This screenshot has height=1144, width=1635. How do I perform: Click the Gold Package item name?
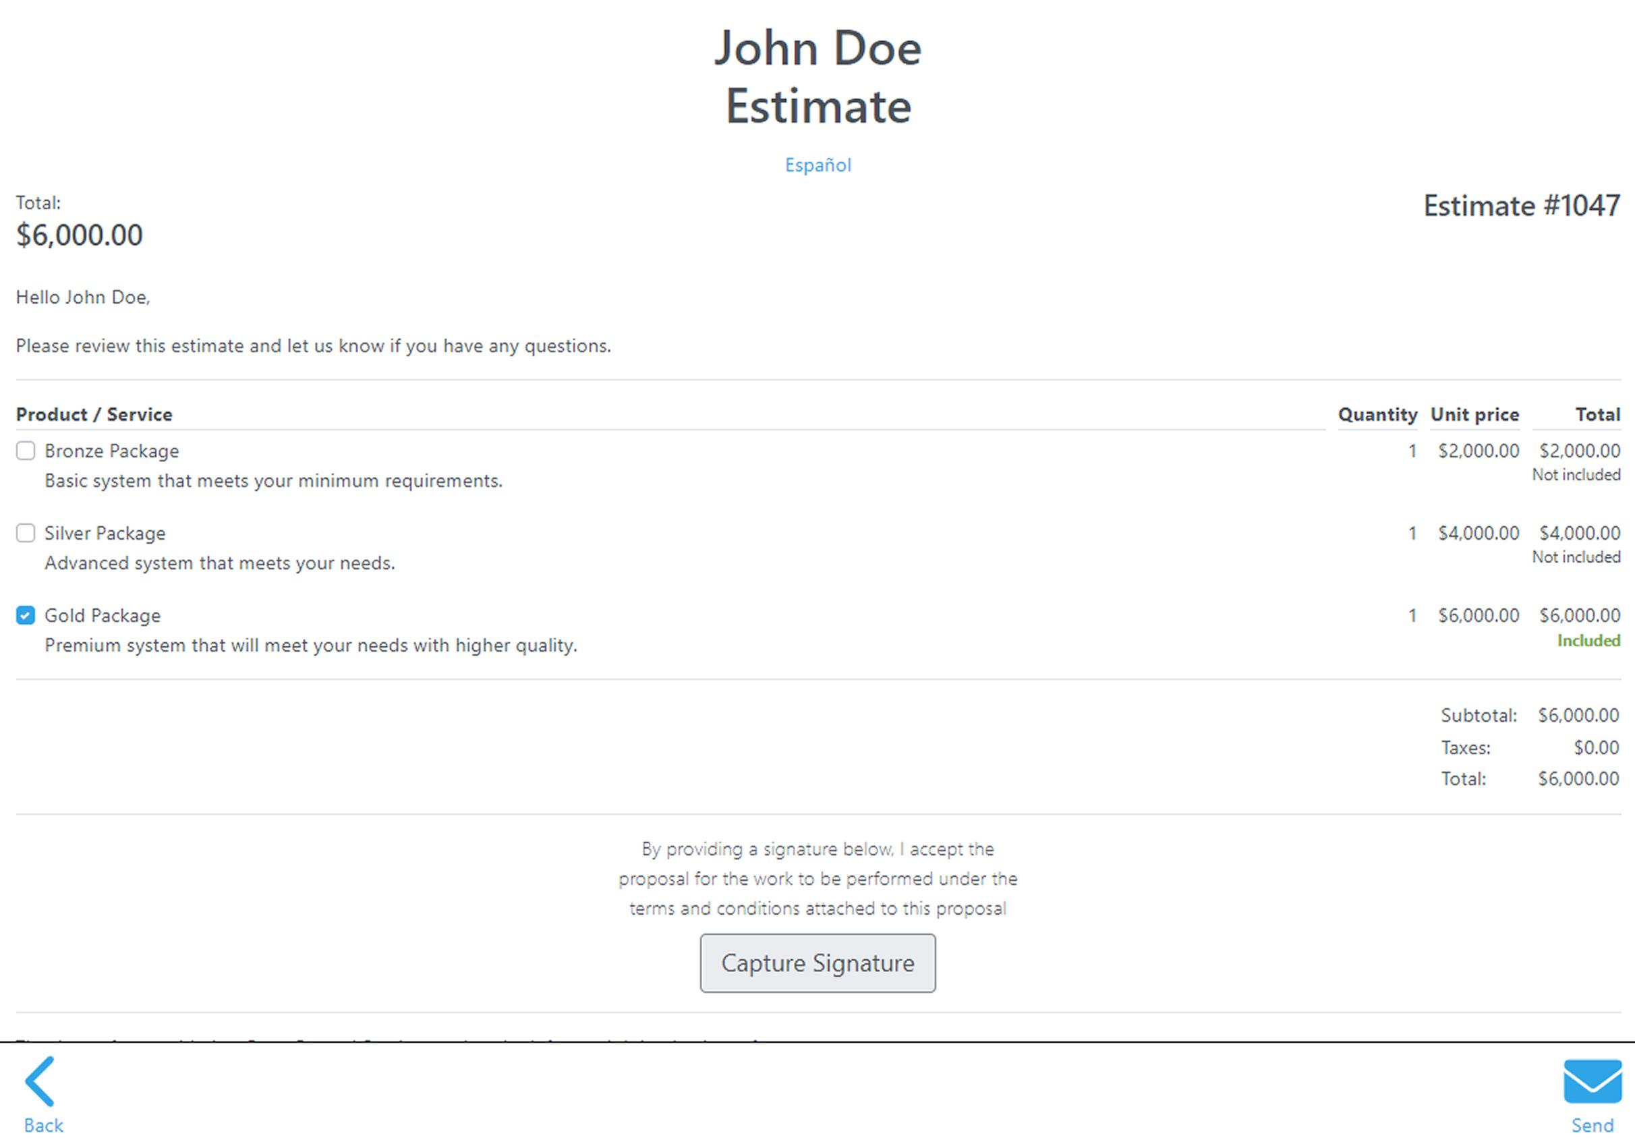103,615
